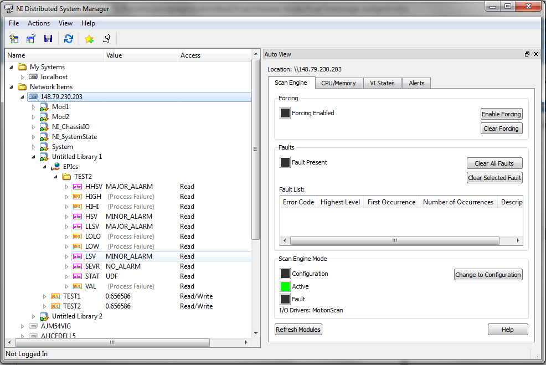Click the Enable Forcing button
The width and height of the screenshot is (546, 365).
pyautogui.click(x=502, y=114)
